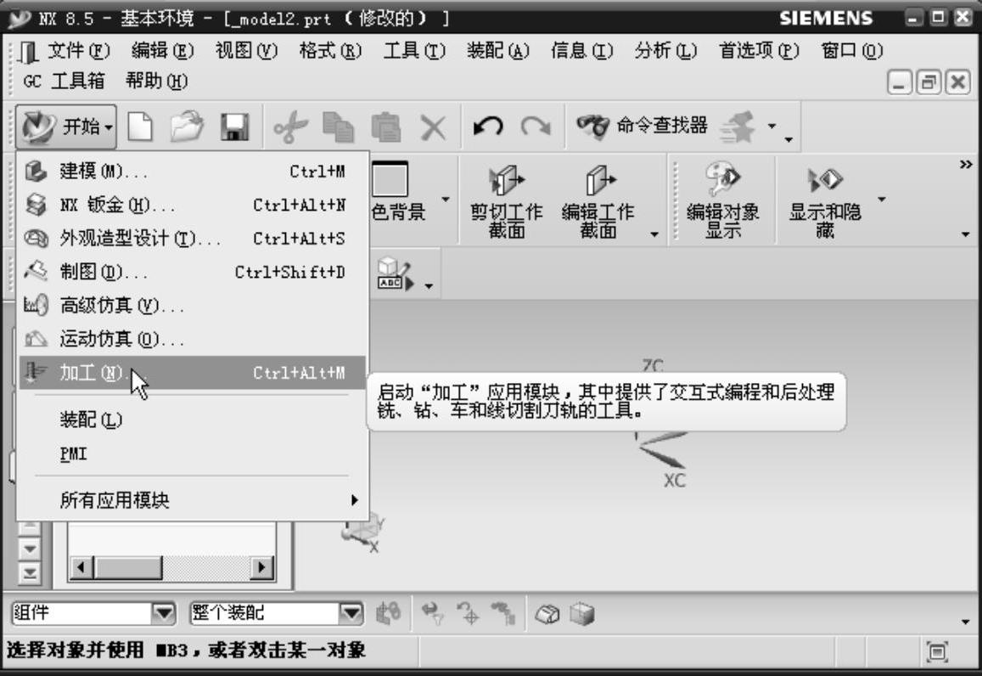Click the Delete X icon

coord(433,127)
